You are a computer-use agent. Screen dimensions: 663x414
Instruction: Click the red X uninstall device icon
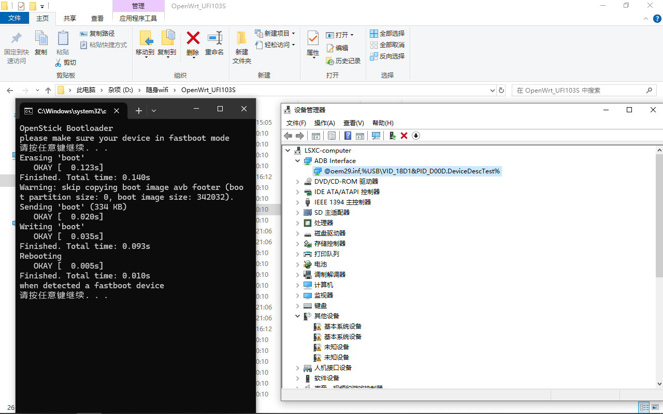404,136
